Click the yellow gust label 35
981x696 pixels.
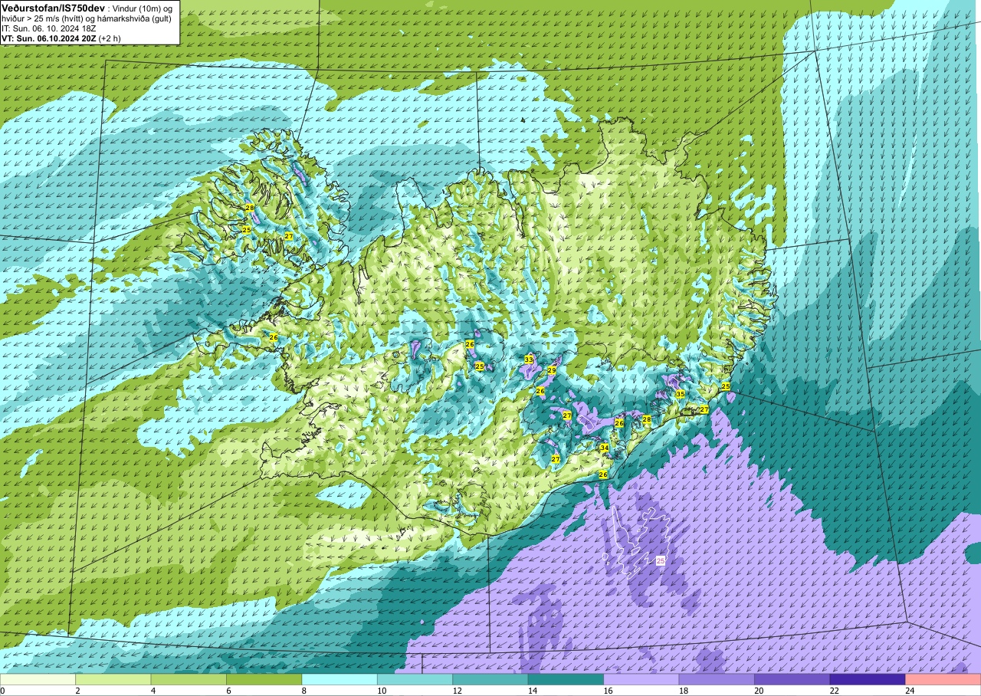[x=680, y=394]
